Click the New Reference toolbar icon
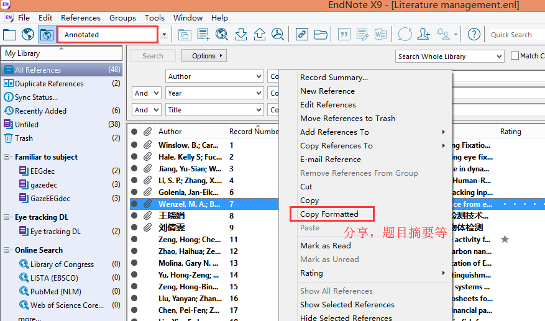The width and height of the screenshot is (545, 321). [203, 34]
